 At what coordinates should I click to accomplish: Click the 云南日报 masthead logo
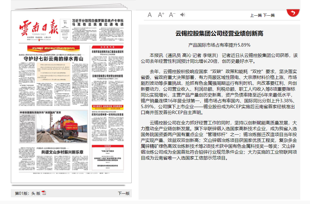pos(38,28)
